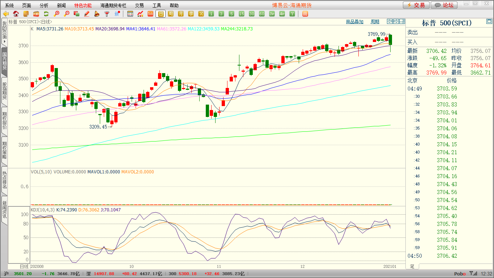Click the 论坛 forum button

click(444, 5)
